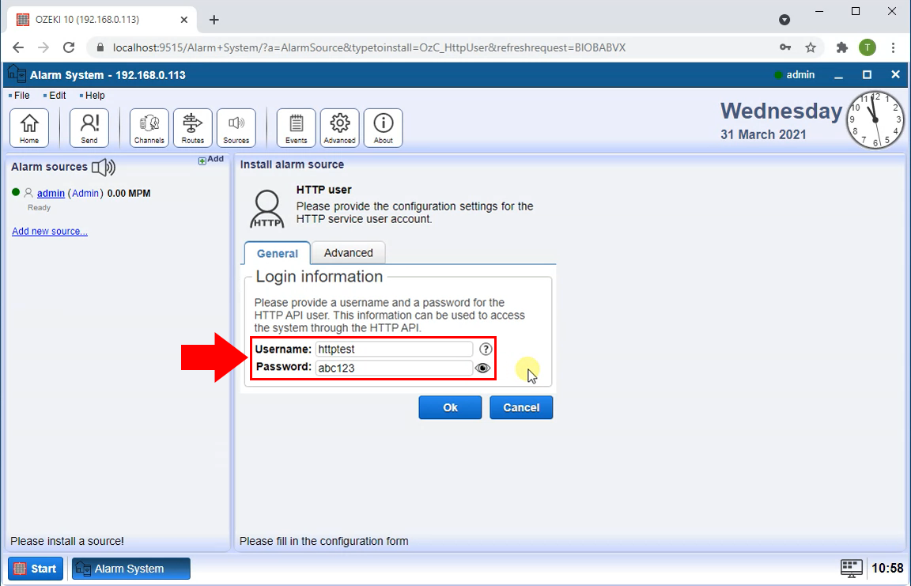Click the 0.00 MPM value
911x586 pixels.
[x=129, y=194]
